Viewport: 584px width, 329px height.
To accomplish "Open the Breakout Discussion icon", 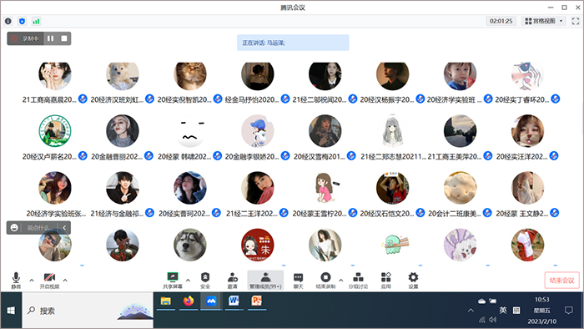I will (x=358, y=281).
